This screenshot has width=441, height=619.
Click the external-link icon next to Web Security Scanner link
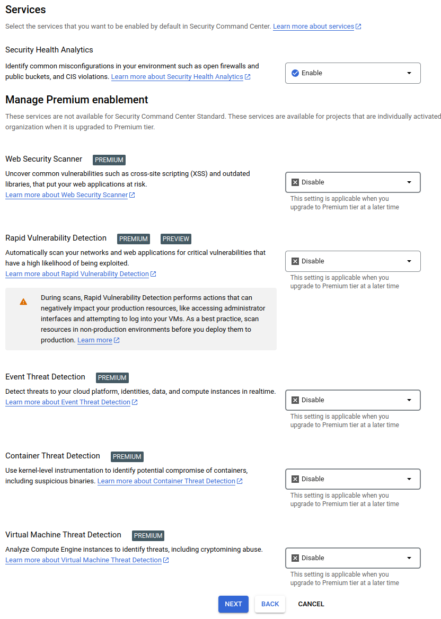click(x=133, y=195)
